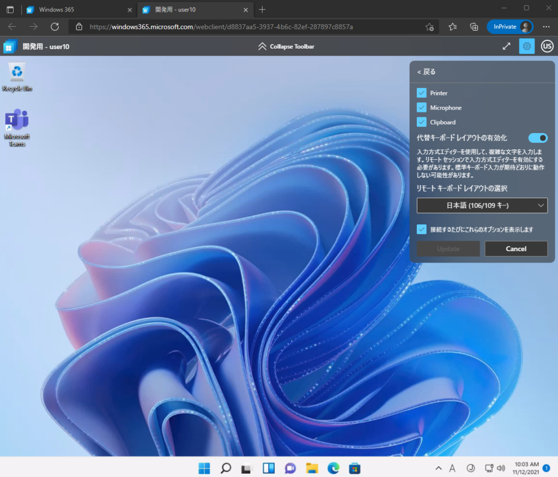Click the browser Forward arrow
Screen dimensions: 558x477
pyautogui.click(x=33, y=27)
